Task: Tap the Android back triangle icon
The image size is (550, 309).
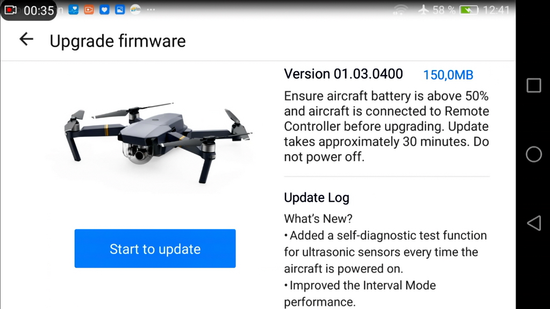Action: tap(534, 222)
